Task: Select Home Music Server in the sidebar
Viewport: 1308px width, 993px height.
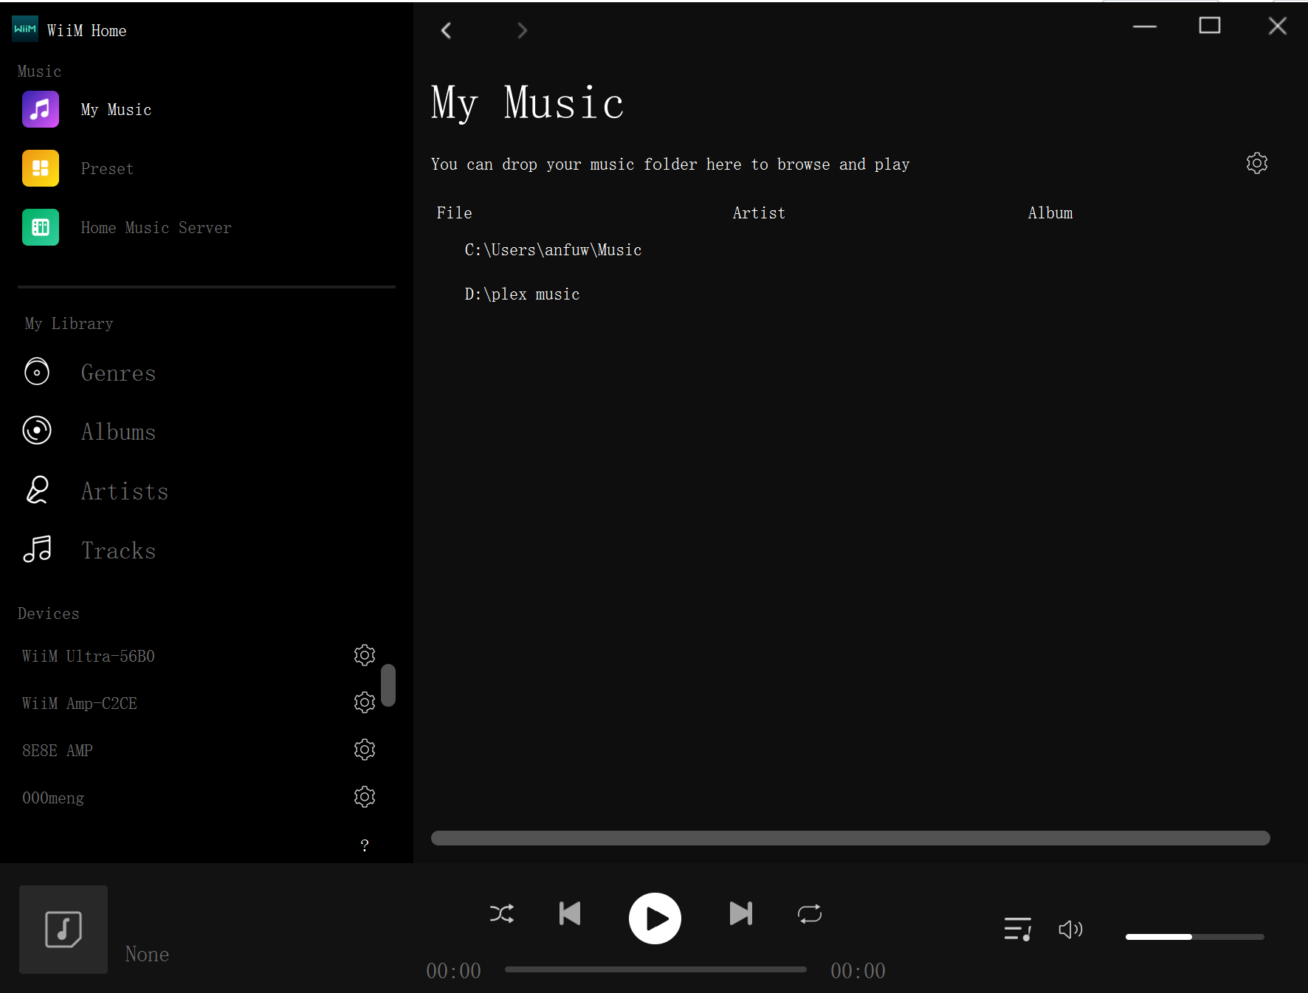Action: (156, 228)
